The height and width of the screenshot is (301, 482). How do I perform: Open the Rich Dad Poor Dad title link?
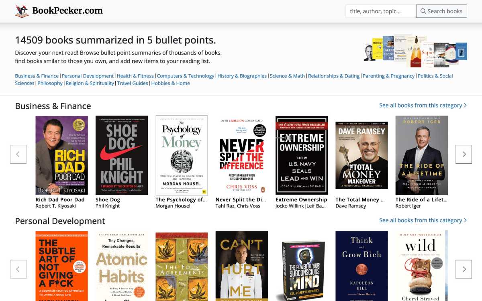coord(60,199)
